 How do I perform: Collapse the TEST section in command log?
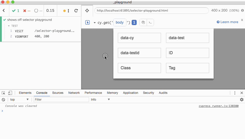(9, 26)
